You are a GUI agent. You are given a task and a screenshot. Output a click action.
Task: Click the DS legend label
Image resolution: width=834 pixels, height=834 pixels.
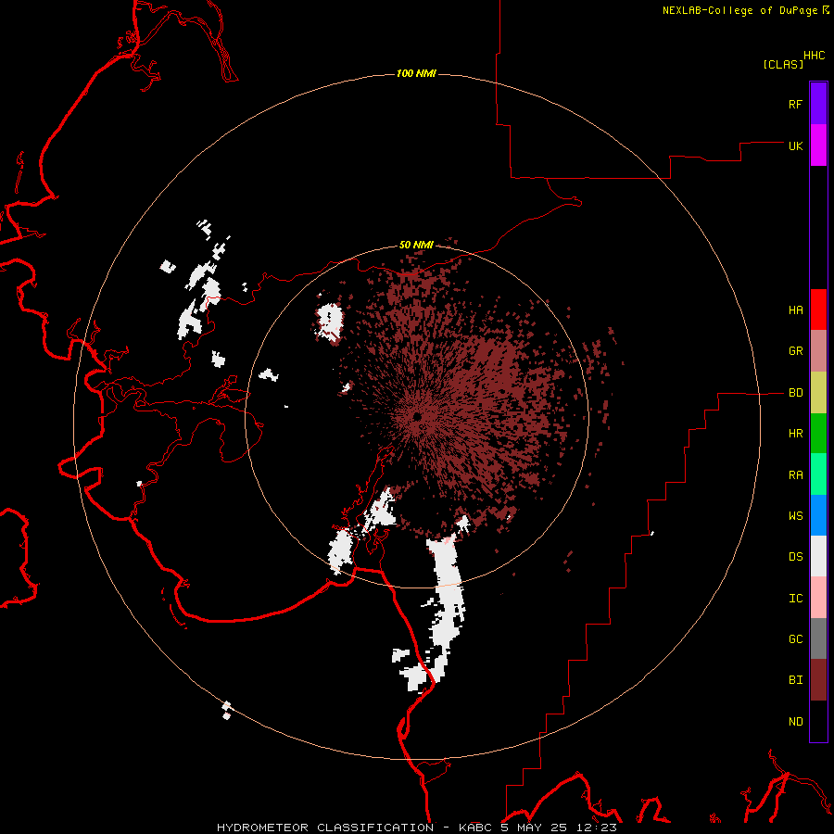pos(795,557)
